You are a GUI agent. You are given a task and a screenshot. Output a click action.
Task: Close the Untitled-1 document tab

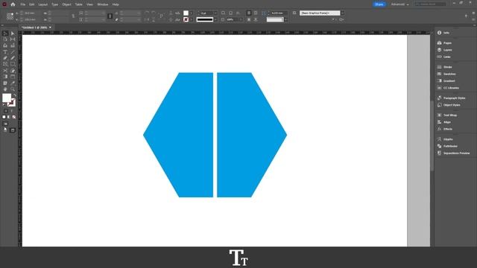pos(50,28)
